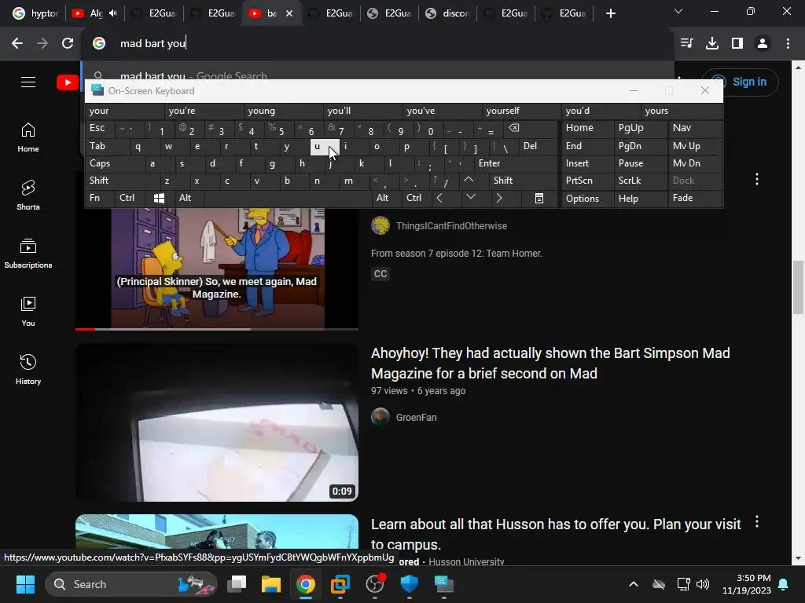Click the page vertical scrollbar thumb
The height and width of the screenshot is (603, 805).
click(799, 287)
